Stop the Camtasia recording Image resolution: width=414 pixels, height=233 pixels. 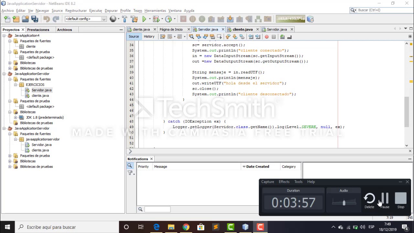click(401, 201)
